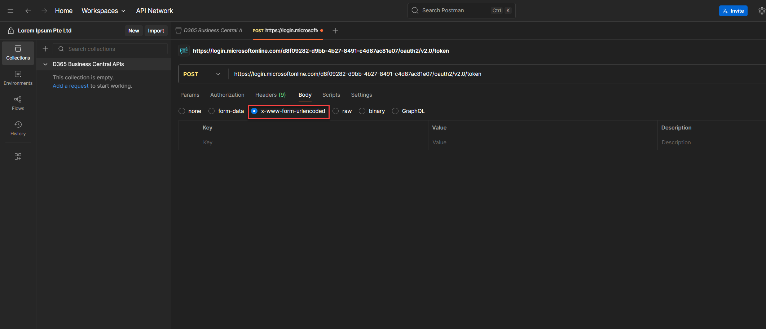Select the binary body type
This screenshot has width=766, height=329.
[x=362, y=111]
